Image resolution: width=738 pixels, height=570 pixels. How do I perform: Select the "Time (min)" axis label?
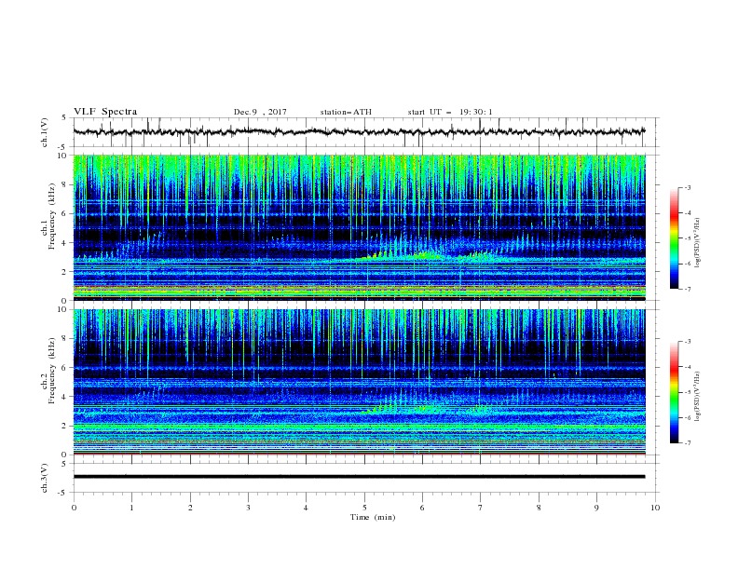click(x=373, y=517)
